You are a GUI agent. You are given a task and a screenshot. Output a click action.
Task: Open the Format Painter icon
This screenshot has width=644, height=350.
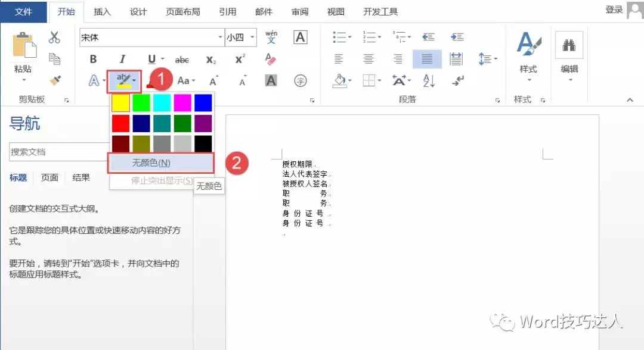pyautogui.click(x=55, y=80)
